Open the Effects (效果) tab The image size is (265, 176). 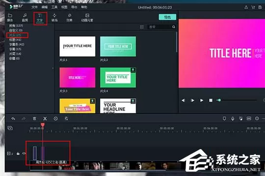(69, 18)
